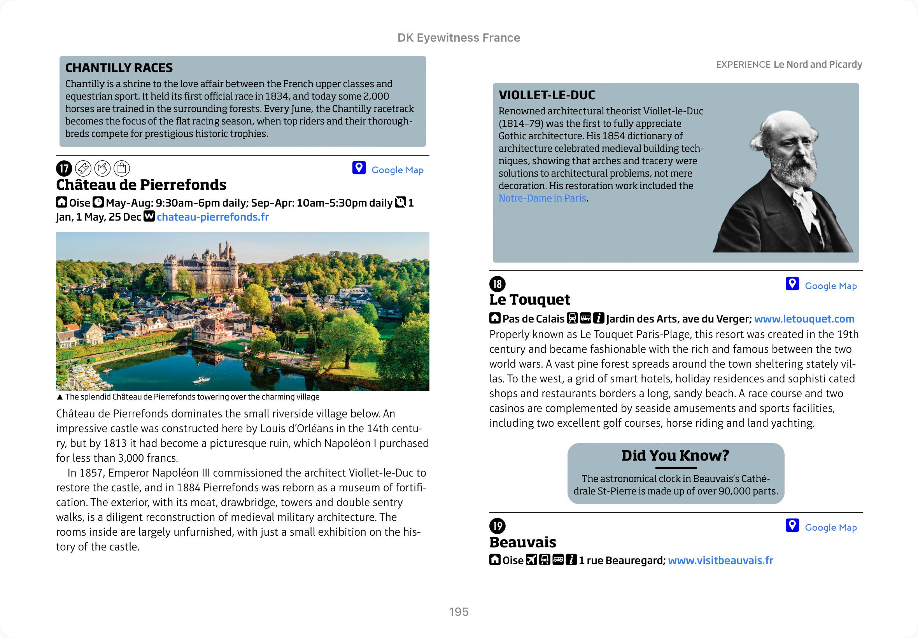Click the shopping bag icon above the Château heading
The image size is (918, 638).
coord(122,169)
